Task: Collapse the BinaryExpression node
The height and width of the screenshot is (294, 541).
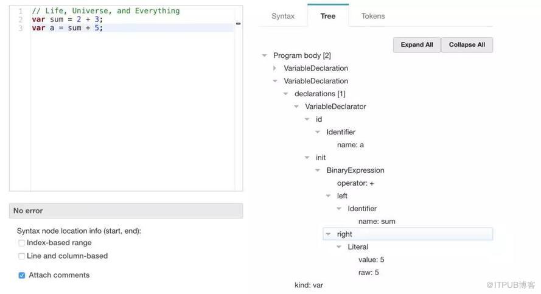Action: [x=318, y=170]
